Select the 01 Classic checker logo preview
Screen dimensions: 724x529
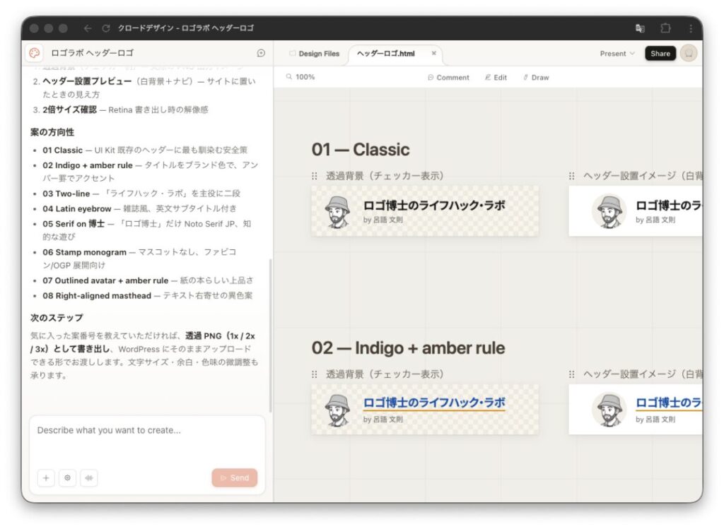tap(425, 211)
